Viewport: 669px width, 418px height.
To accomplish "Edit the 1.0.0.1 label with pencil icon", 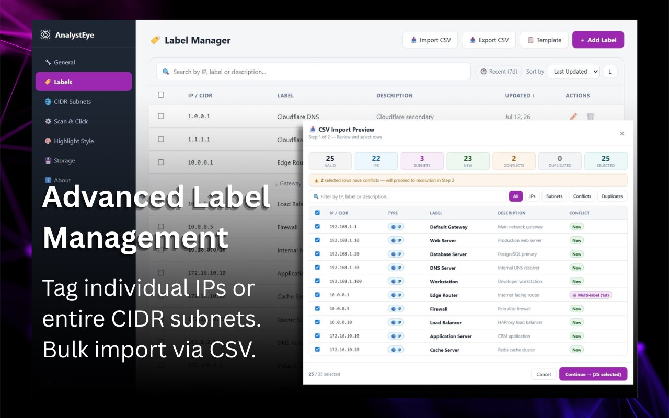I will point(573,117).
